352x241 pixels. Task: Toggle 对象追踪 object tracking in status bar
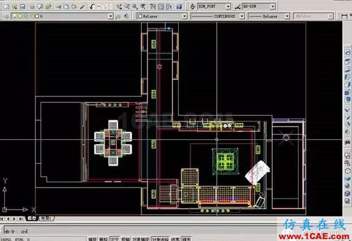tap(160, 239)
